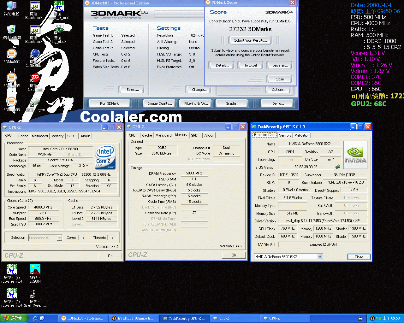The image size is (404, 323).
Task: Launch the Srart_Super_Pi shortcut
Action: tap(35, 298)
